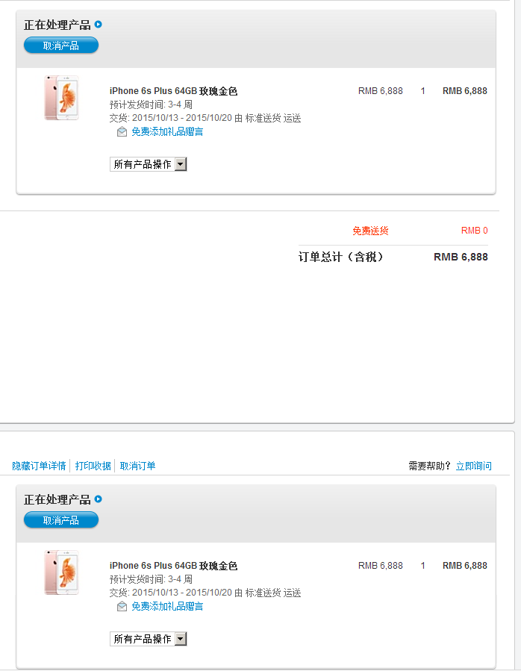Screen dimensions: 521x671
Task: Hide order details via 隐藏订单详情
Action: pyautogui.click(x=39, y=466)
